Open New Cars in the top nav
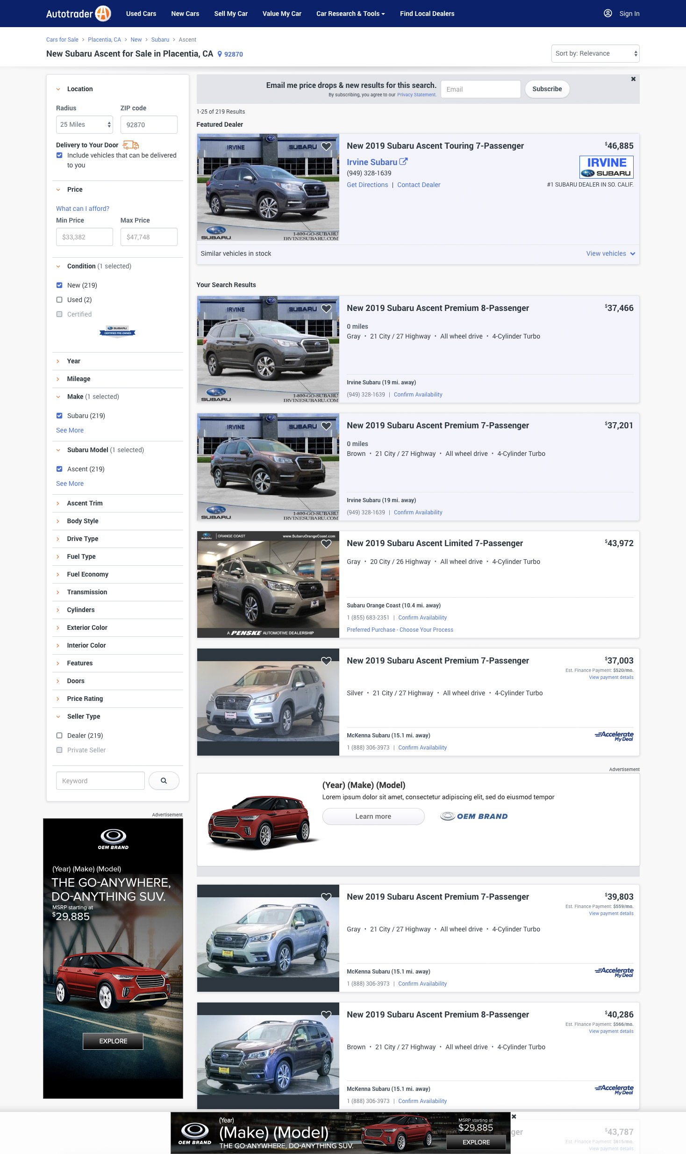 (x=185, y=14)
